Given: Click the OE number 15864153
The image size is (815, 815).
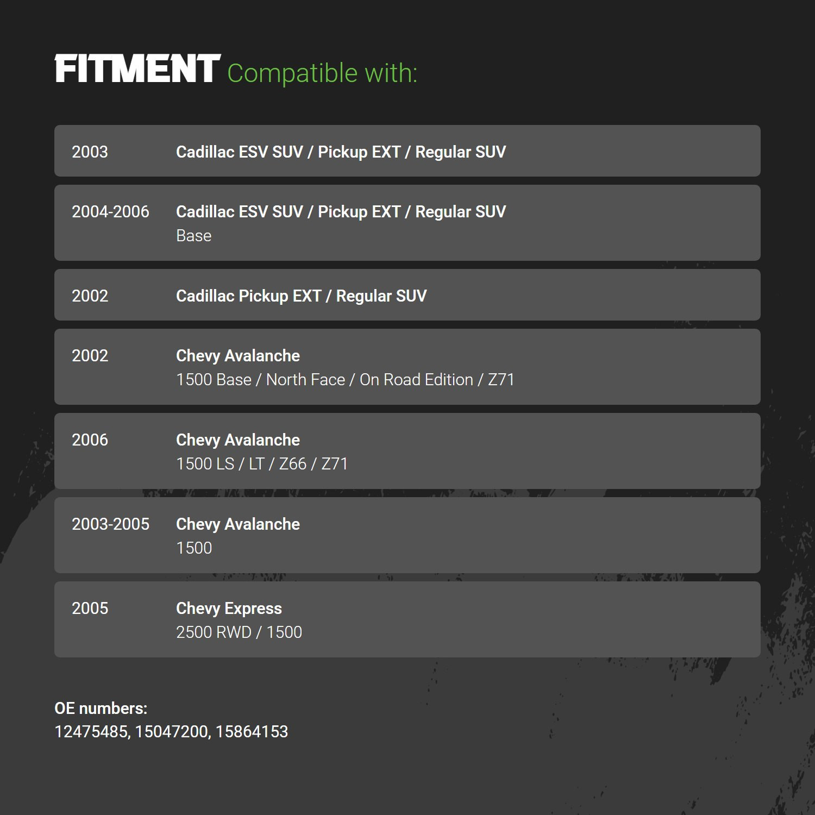Looking at the screenshot, I should click(x=252, y=732).
